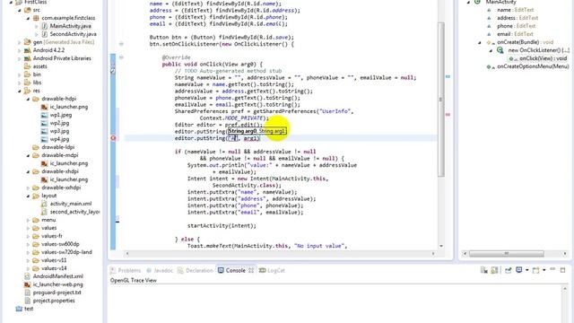Select MainActivity.java file icon

point(44,26)
